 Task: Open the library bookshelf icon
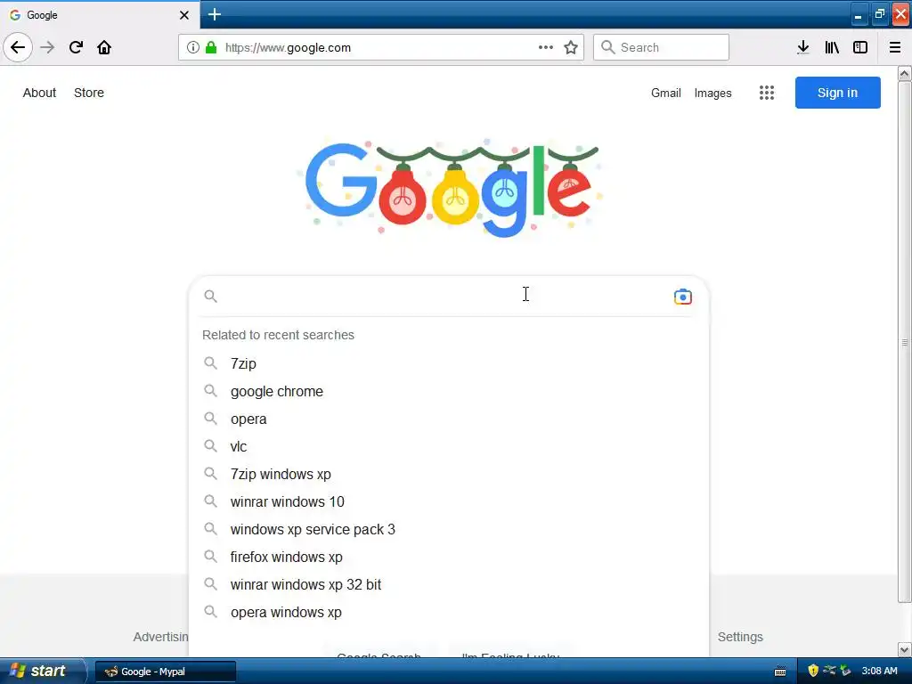pyautogui.click(x=832, y=47)
